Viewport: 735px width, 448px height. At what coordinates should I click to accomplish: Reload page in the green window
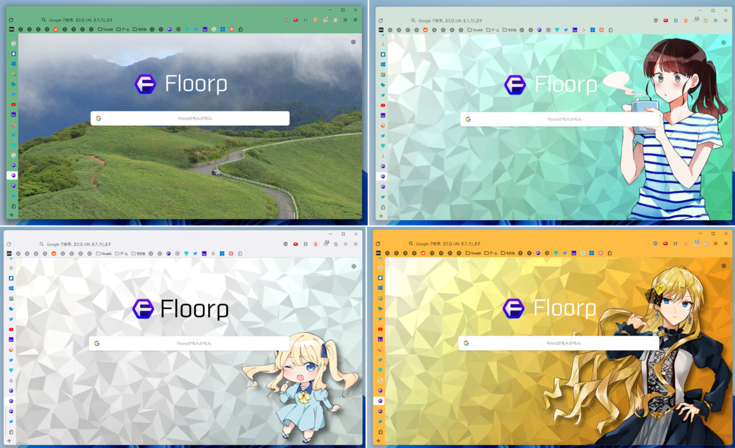(x=11, y=20)
